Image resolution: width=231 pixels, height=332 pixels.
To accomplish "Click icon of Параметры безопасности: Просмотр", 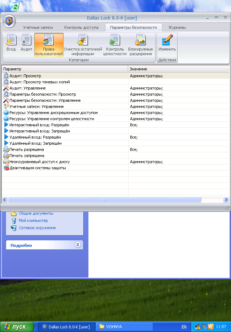I will 6,94.
